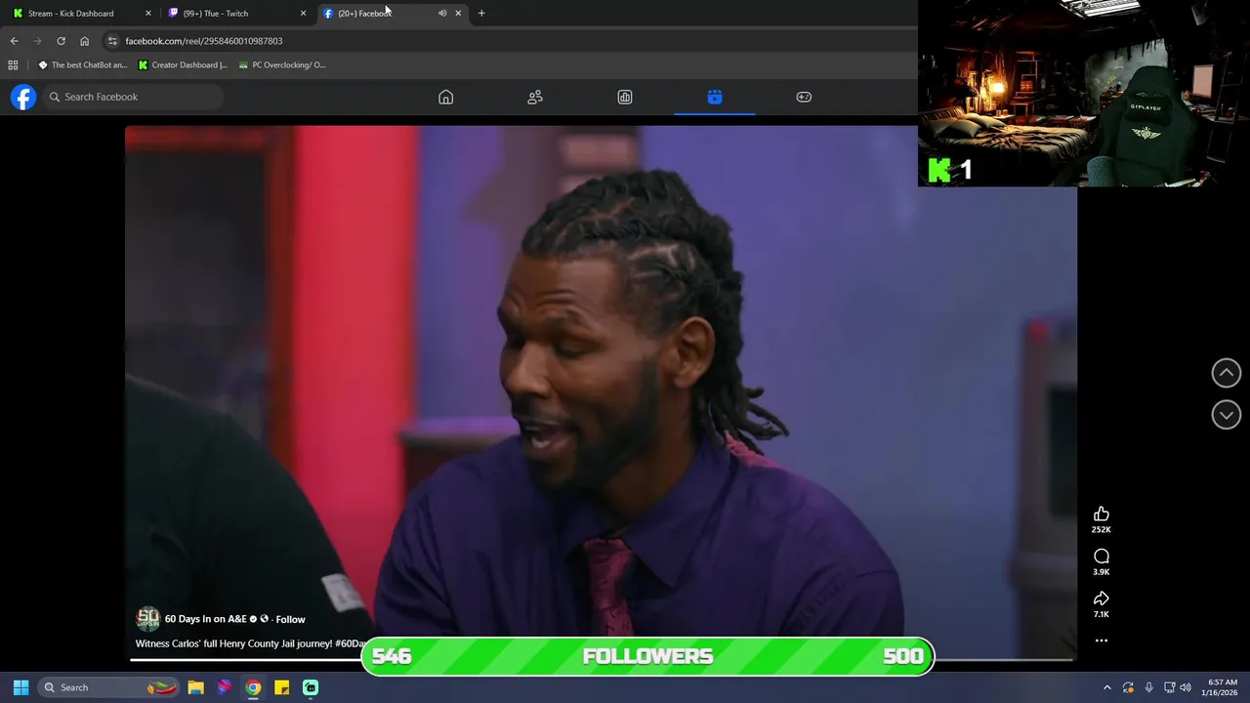Follow 60 Days In on A&E

[290, 619]
